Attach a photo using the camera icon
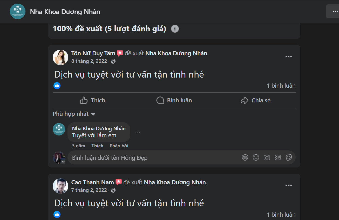The width and height of the screenshot is (339, 220). 267,157
